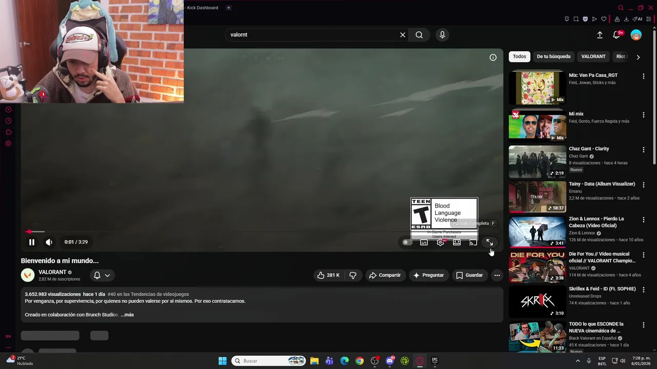Open the 'Zion & Lennox - Pierdo La Cabeza' thumbnail

[537, 232]
